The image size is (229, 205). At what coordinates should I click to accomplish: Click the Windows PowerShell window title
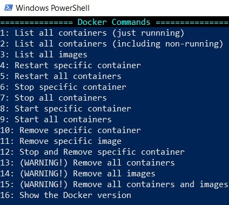(52, 8)
